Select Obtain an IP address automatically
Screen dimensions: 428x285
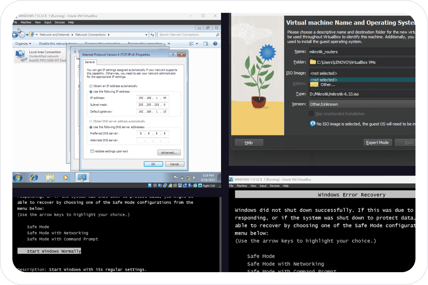91,86
